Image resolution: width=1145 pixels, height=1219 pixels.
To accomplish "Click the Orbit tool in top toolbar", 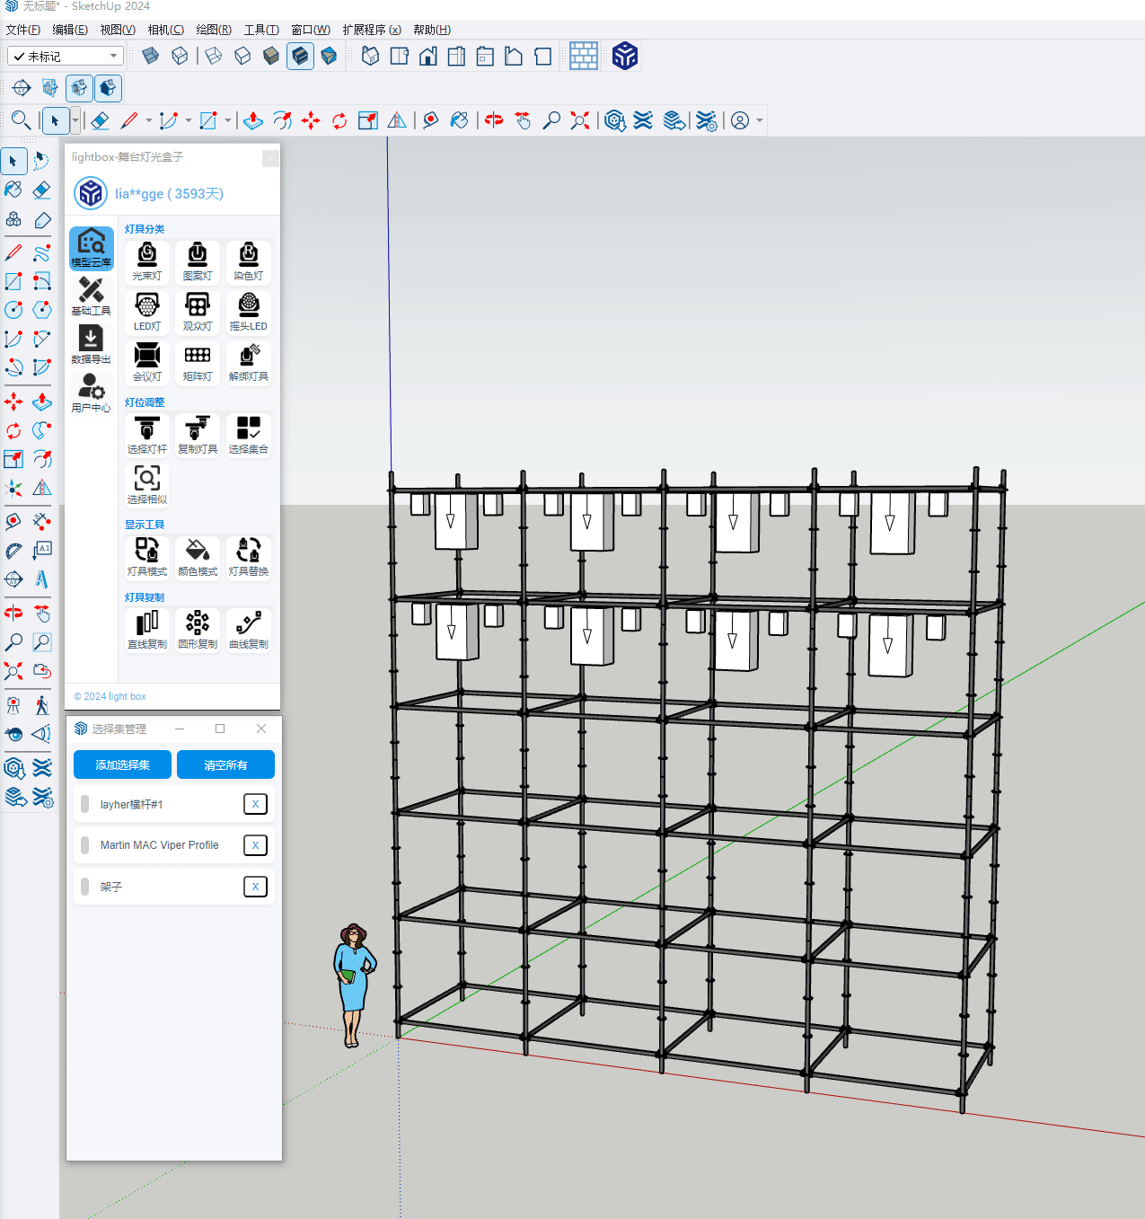I will pos(494,120).
